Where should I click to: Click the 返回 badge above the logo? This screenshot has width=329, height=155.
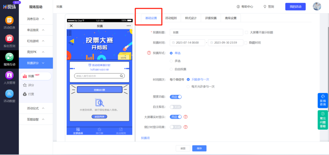17,2
